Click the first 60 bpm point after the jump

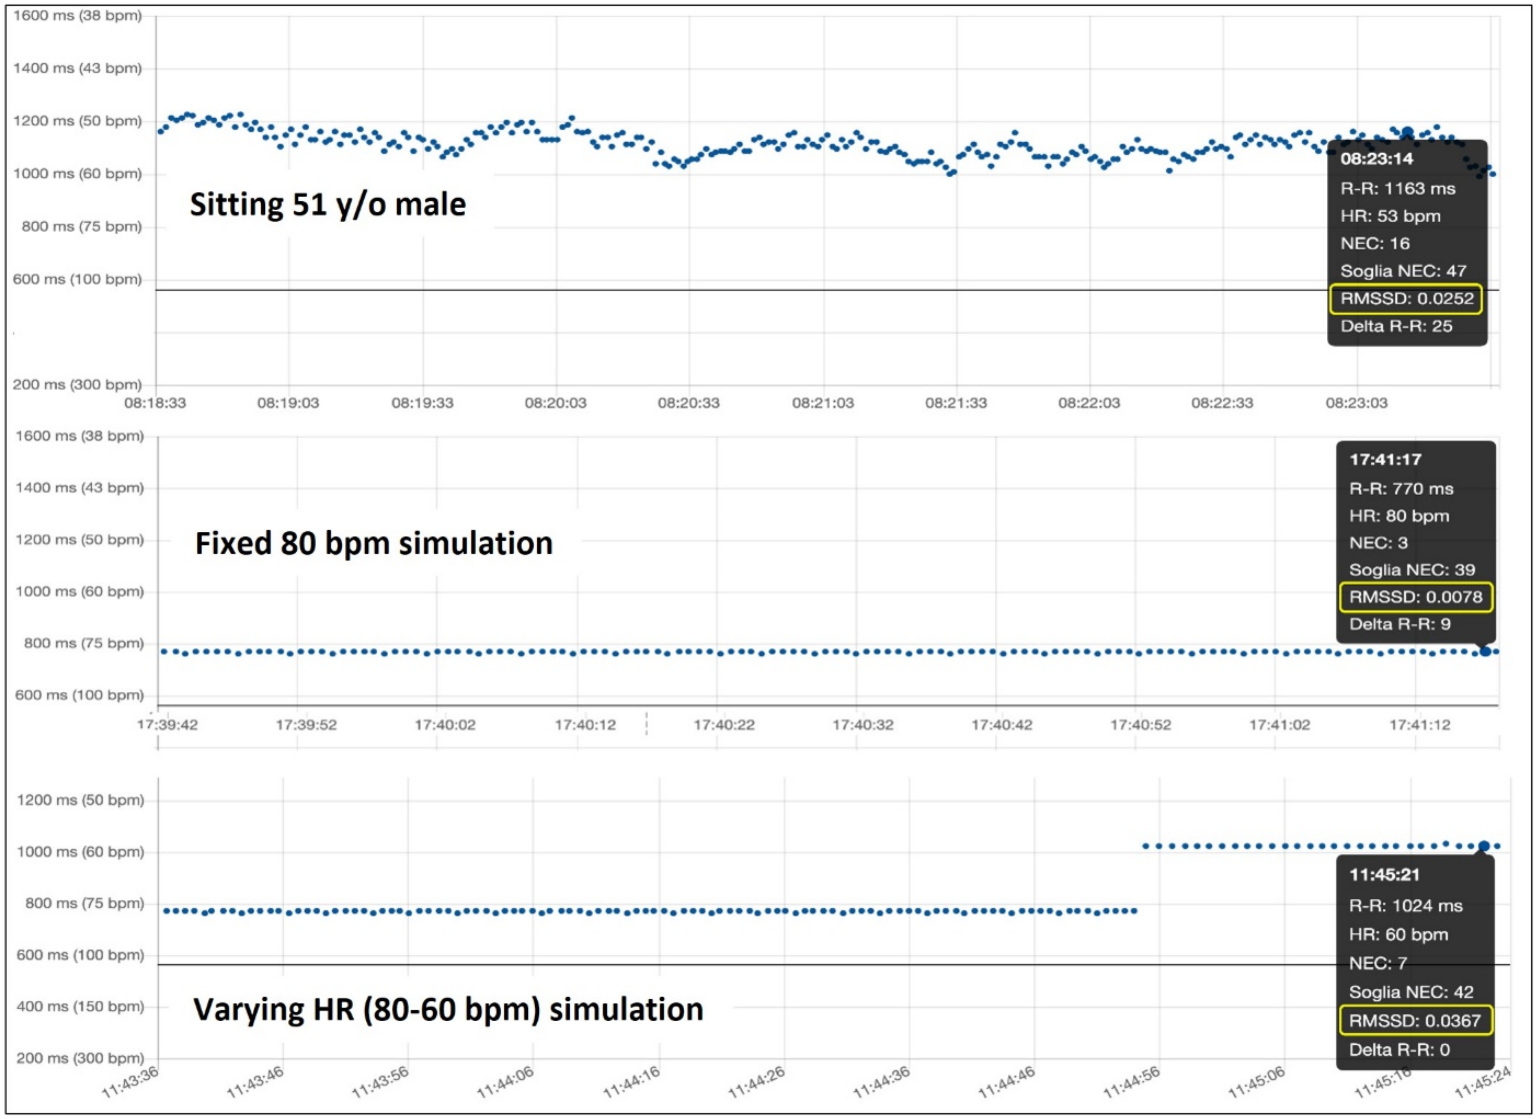pyautogui.click(x=1145, y=846)
